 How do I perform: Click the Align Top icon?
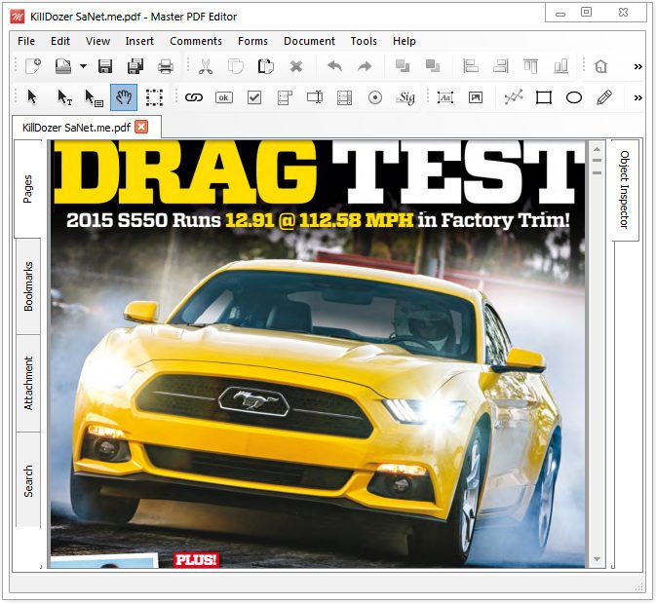pos(531,66)
